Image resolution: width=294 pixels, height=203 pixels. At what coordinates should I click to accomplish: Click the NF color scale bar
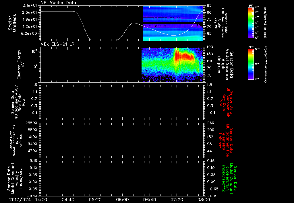point(251,23)
